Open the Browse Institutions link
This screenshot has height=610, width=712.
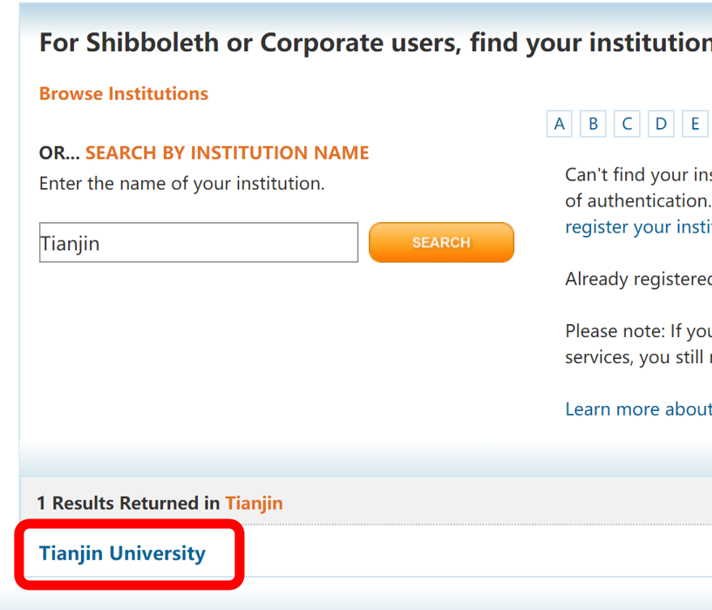[x=123, y=94]
